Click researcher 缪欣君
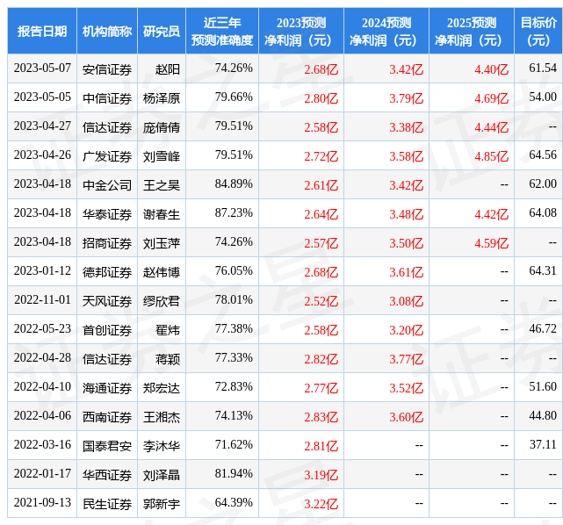Viewport: 563px width, 525px height. point(162,301)
